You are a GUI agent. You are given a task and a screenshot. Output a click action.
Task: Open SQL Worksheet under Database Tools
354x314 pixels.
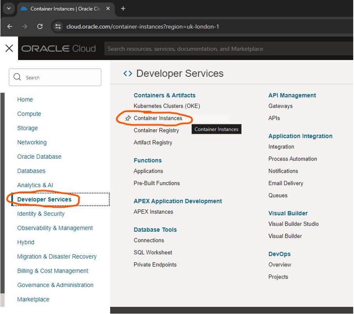pyautogui.click(x=153, y=252)
